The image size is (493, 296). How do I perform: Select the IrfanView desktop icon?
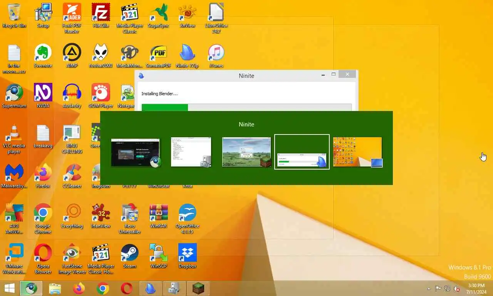[x=101, y=216]
